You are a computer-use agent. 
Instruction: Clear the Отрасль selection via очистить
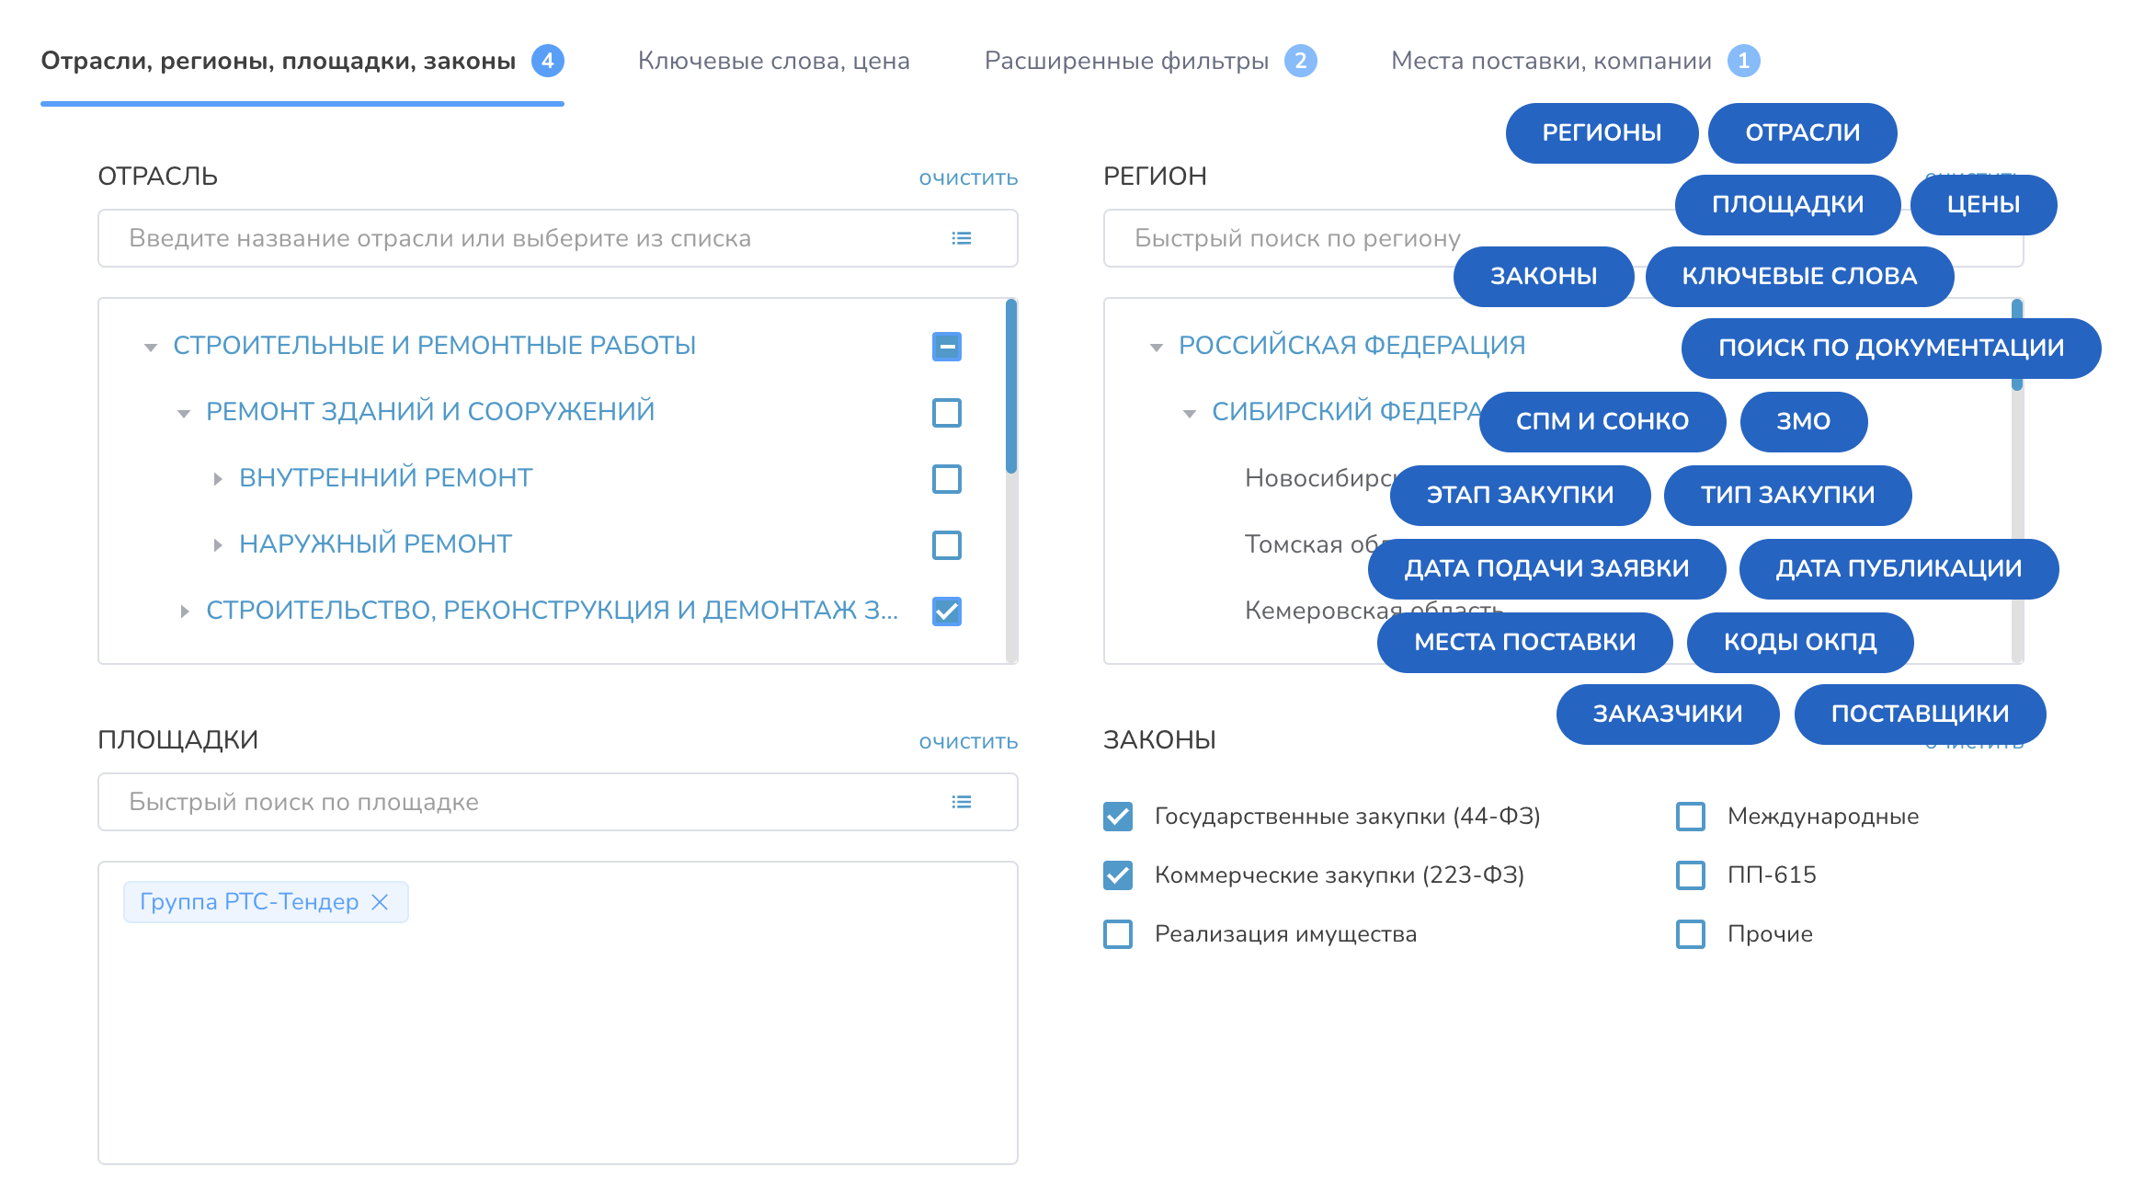968,177
